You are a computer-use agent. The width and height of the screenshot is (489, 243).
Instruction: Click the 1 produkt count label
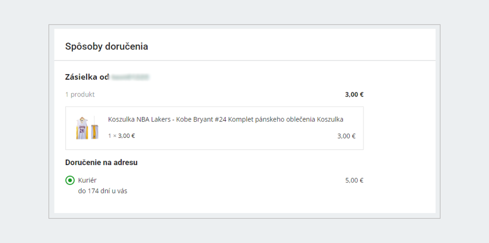(80, 95)
